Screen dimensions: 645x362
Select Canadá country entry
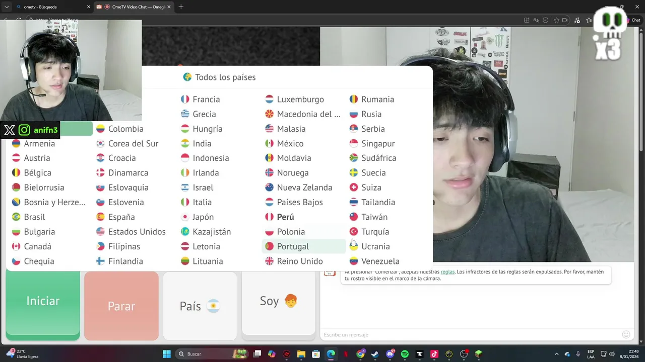(32, 246)
